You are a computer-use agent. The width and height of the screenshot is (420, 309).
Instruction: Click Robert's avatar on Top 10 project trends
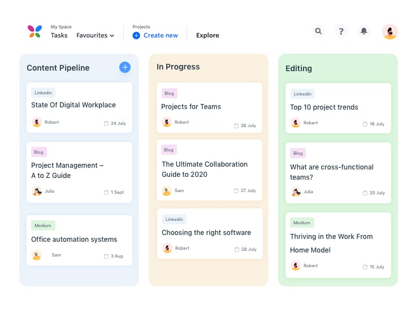(x=296, y=123)
